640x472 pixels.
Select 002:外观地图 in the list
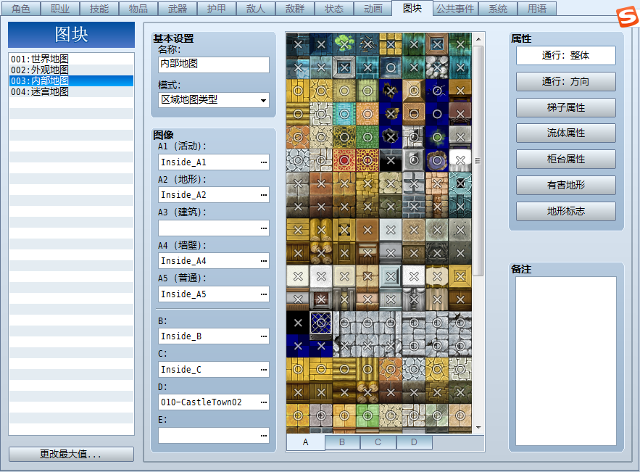coord(72,70)
